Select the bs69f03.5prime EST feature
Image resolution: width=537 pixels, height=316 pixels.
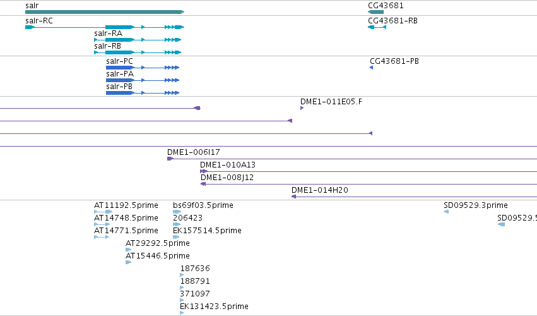(x=177, y=212)
